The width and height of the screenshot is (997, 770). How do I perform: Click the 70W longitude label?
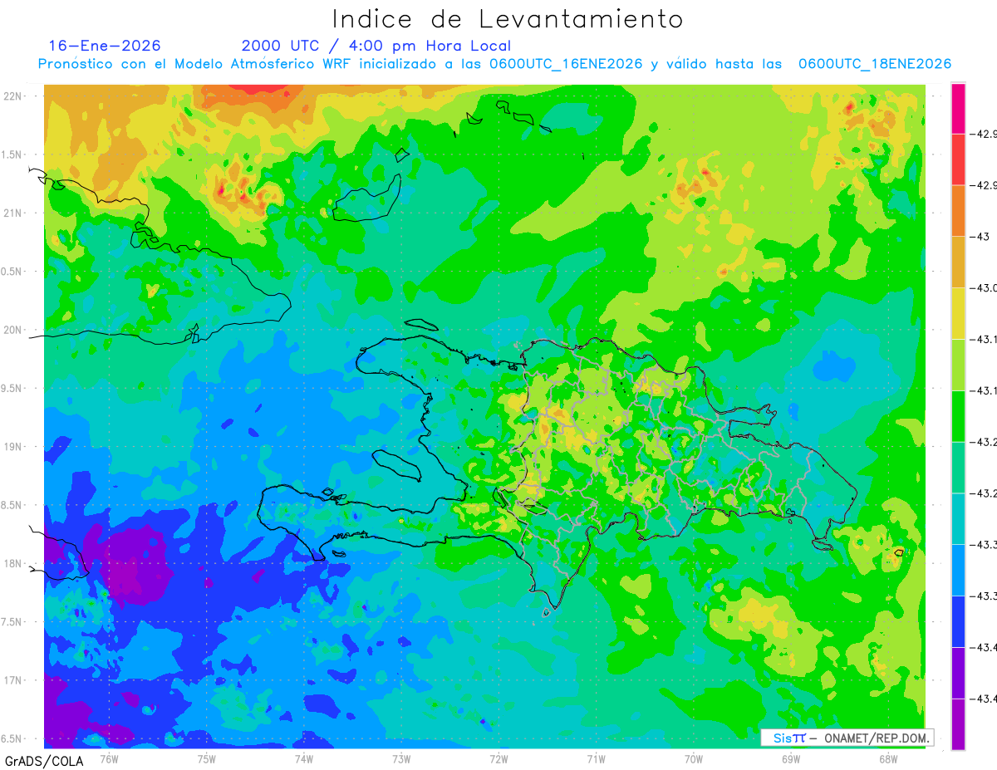[693, 758]
